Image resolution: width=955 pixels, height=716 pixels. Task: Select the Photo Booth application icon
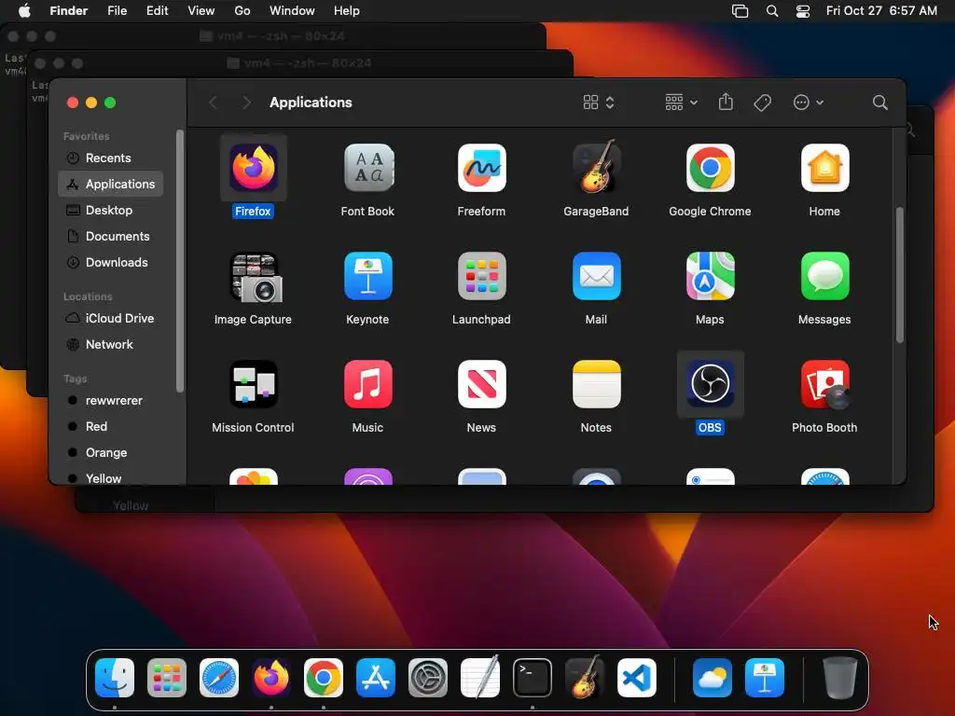click(826, 384)
